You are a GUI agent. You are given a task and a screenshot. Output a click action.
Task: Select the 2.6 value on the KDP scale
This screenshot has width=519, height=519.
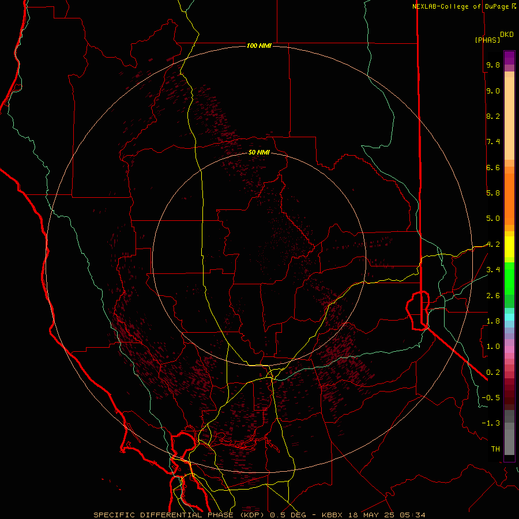click(x=493, y=296)
